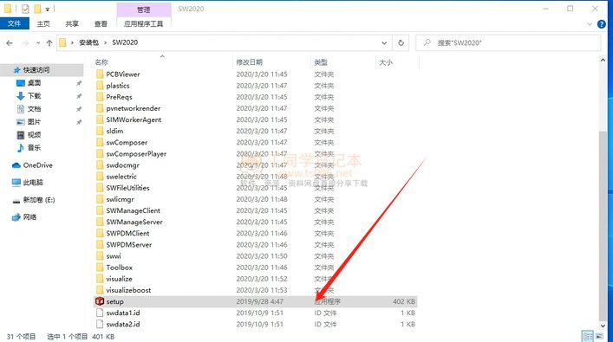Select the setup application icon
The width and height of the screenshot is (613, 342).
(x=100, y=301)
